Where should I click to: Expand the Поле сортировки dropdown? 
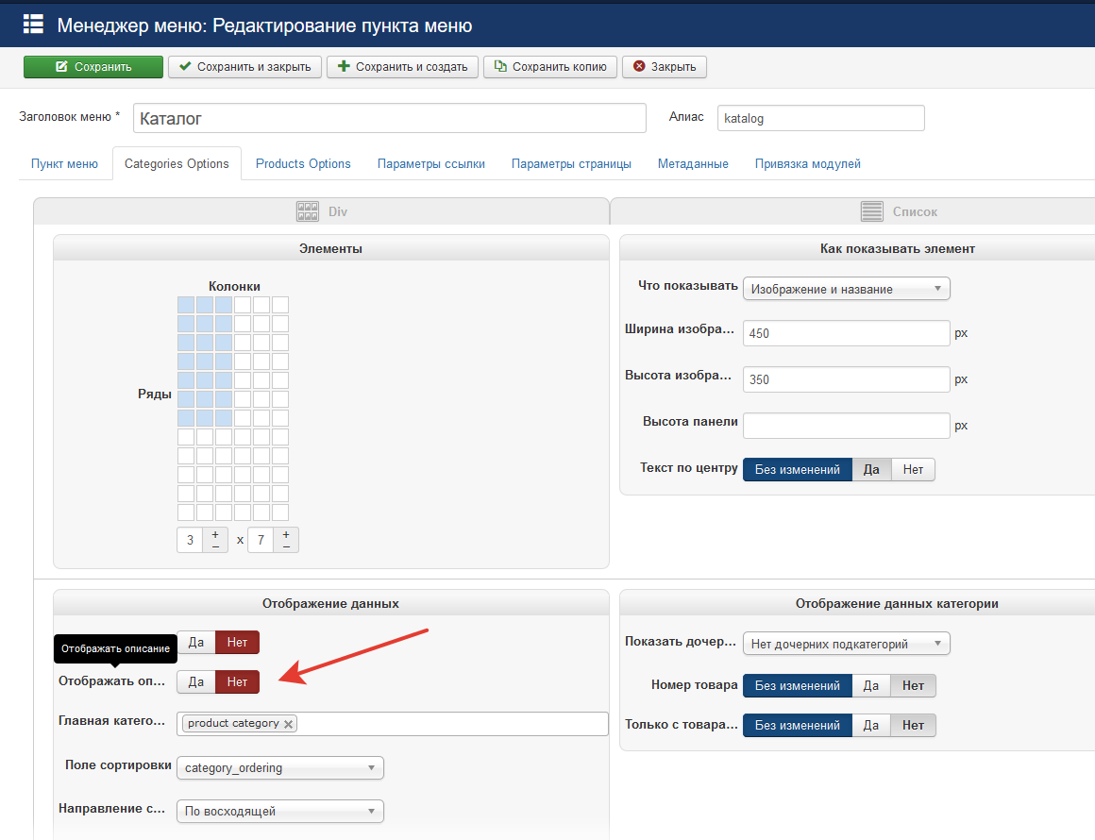click(280, 767)
